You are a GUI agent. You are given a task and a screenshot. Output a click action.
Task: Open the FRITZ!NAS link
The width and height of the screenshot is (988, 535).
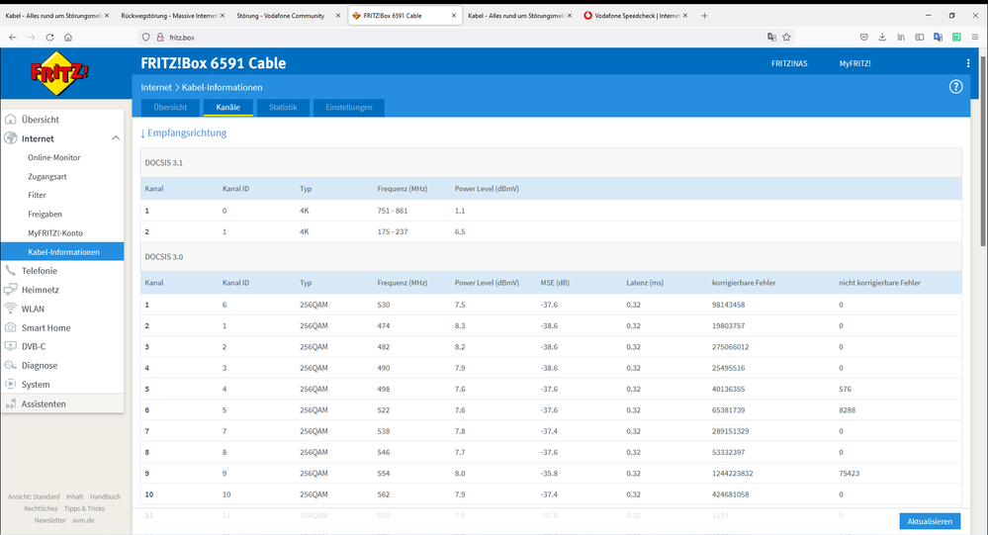pyautogui.click(x=789, y=63)
